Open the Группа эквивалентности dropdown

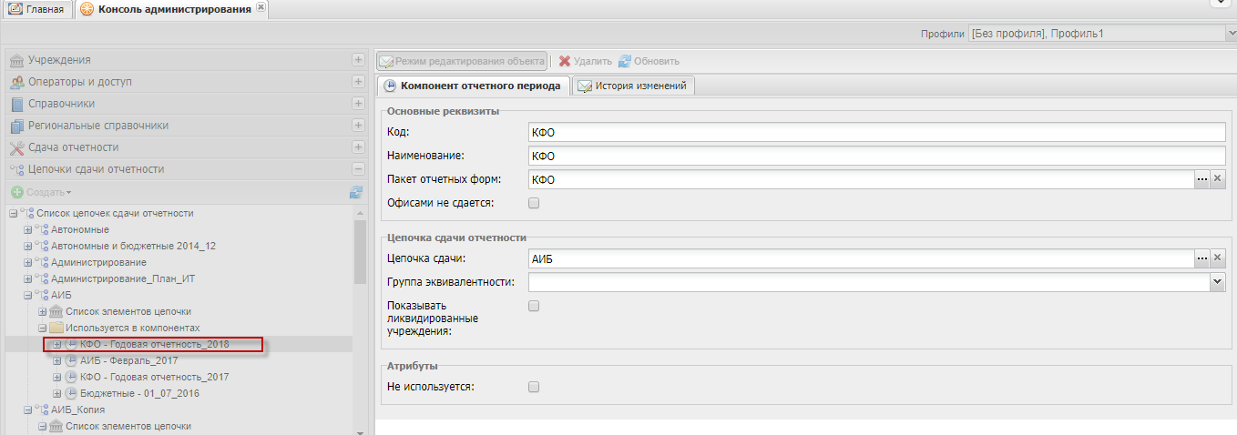click(1218, 282)
